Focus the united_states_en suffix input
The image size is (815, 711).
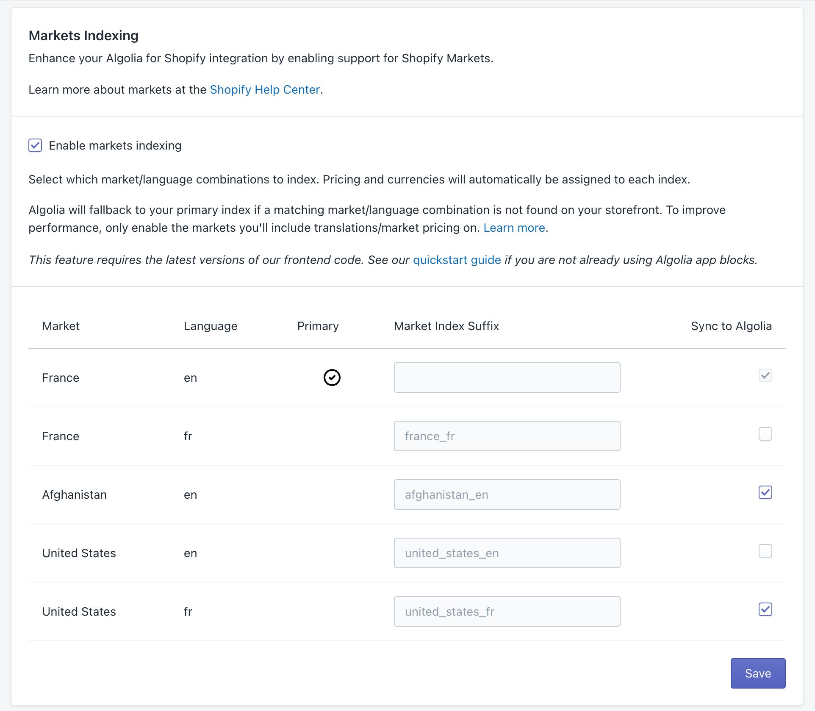pos(507,553)
